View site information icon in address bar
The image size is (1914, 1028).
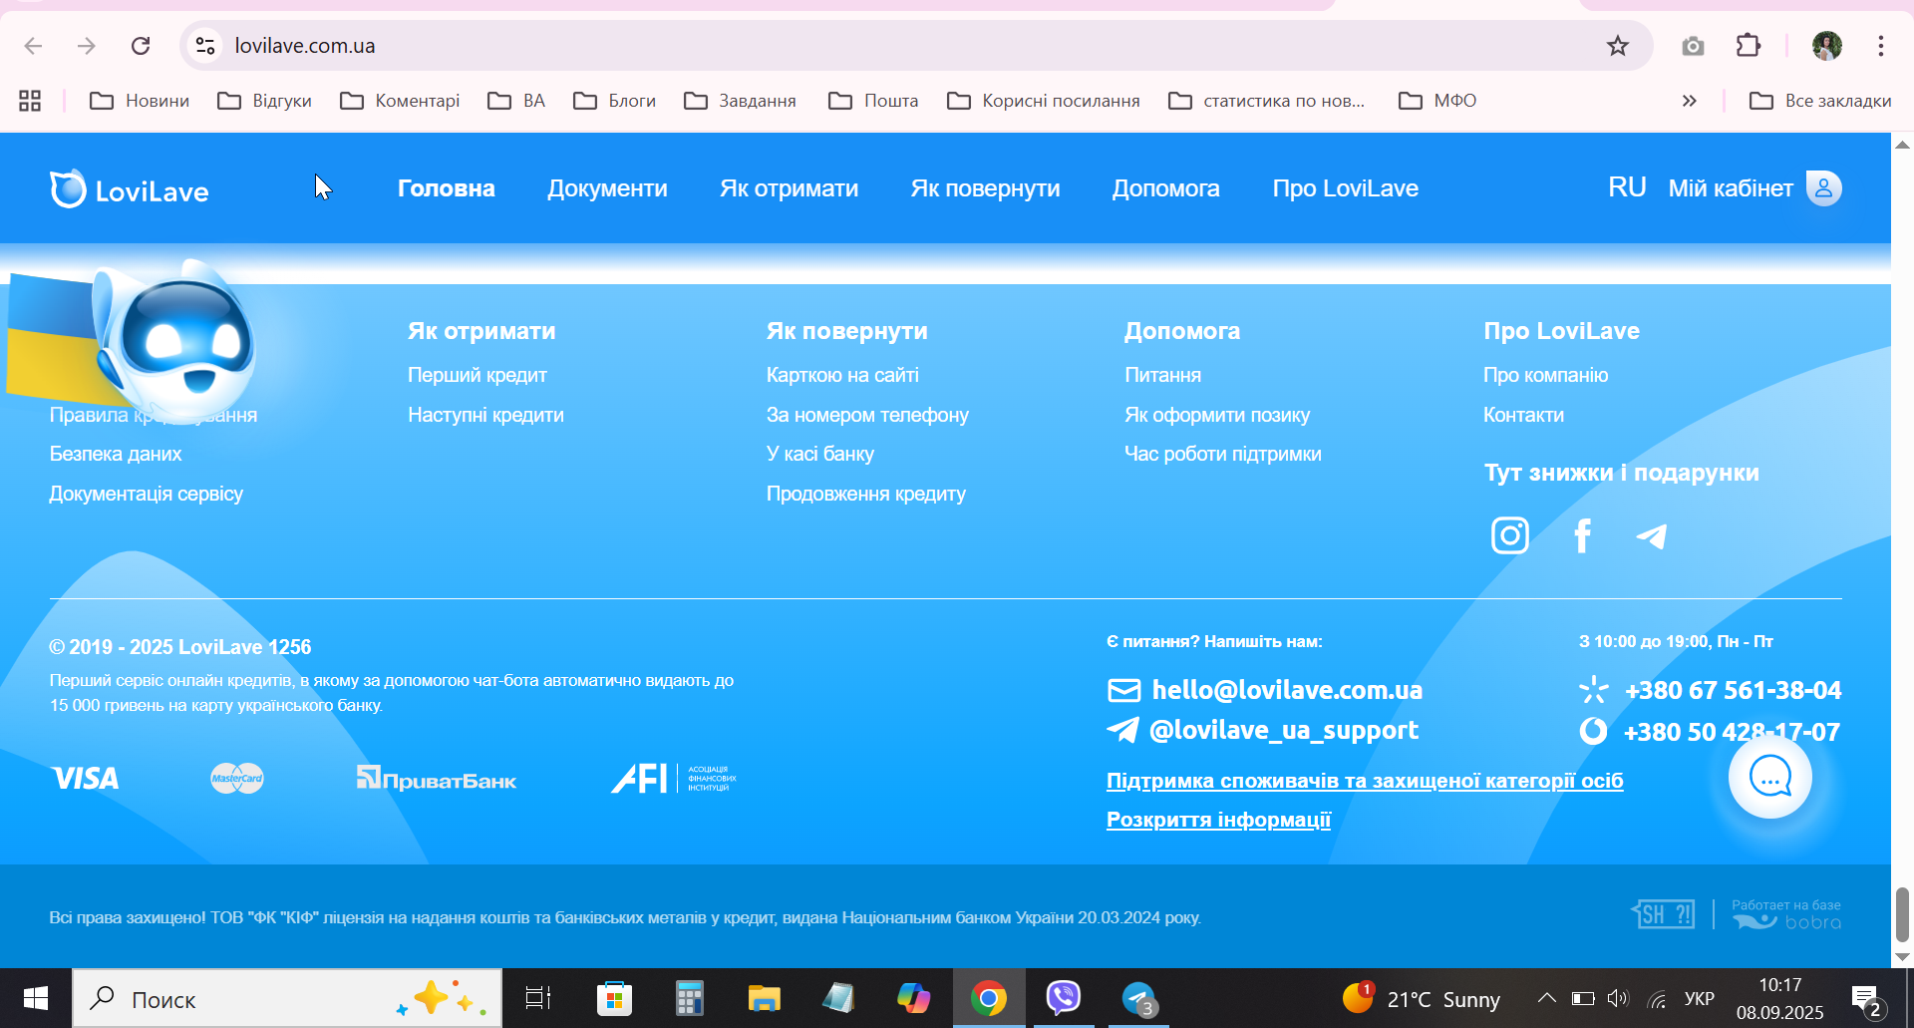click(205, 46)
